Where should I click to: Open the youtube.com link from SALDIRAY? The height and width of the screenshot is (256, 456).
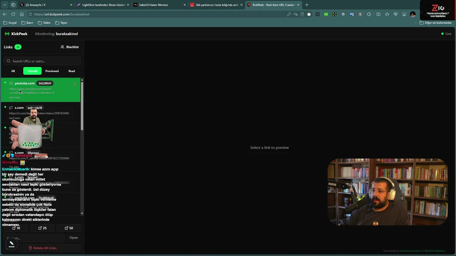41,90
